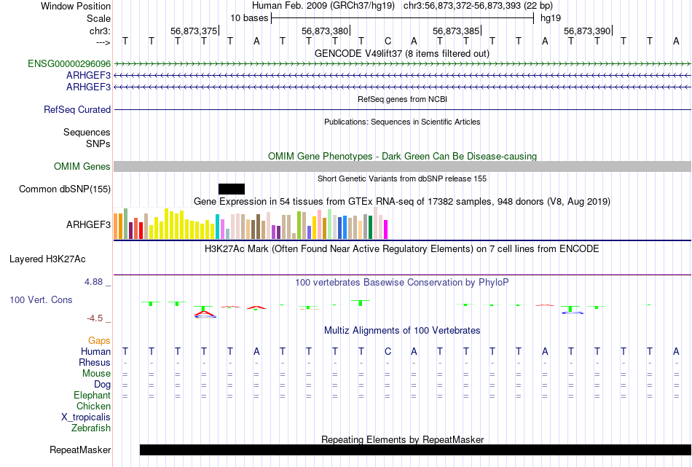Click the Common dbSNP(155) label

pyautogui.click(x=64, y=189)
